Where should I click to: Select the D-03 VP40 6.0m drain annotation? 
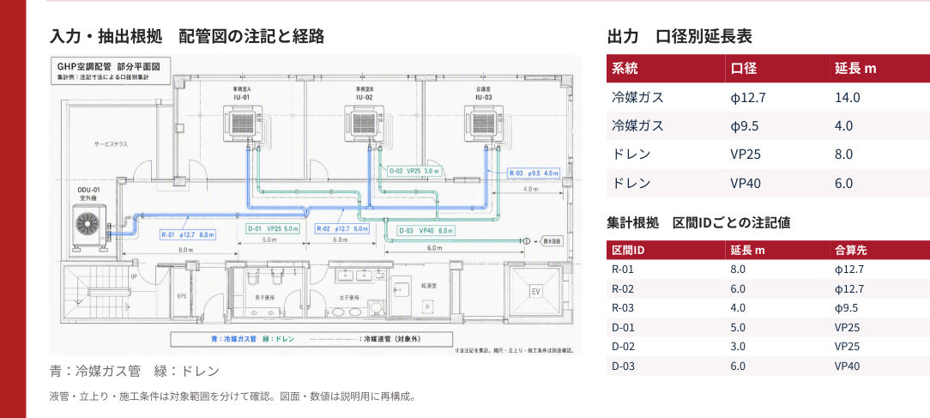pyautogui.click(x=426, y=231)
